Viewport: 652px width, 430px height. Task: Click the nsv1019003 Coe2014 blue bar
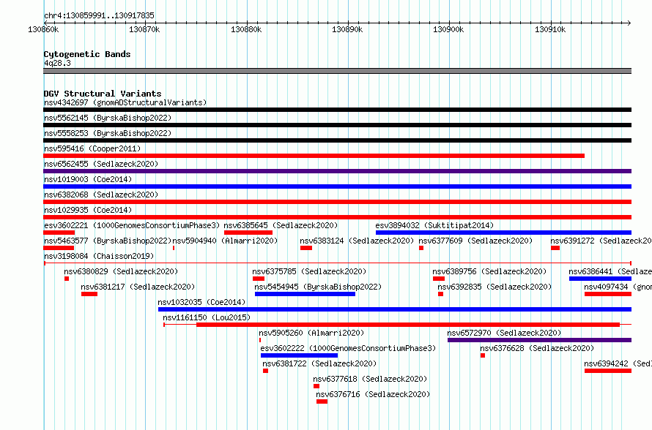pos(337,186)
